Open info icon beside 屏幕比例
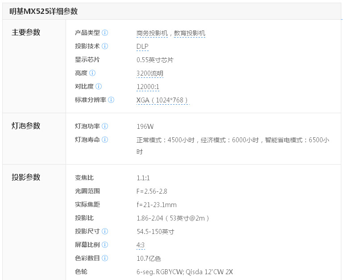 [105, 245]
